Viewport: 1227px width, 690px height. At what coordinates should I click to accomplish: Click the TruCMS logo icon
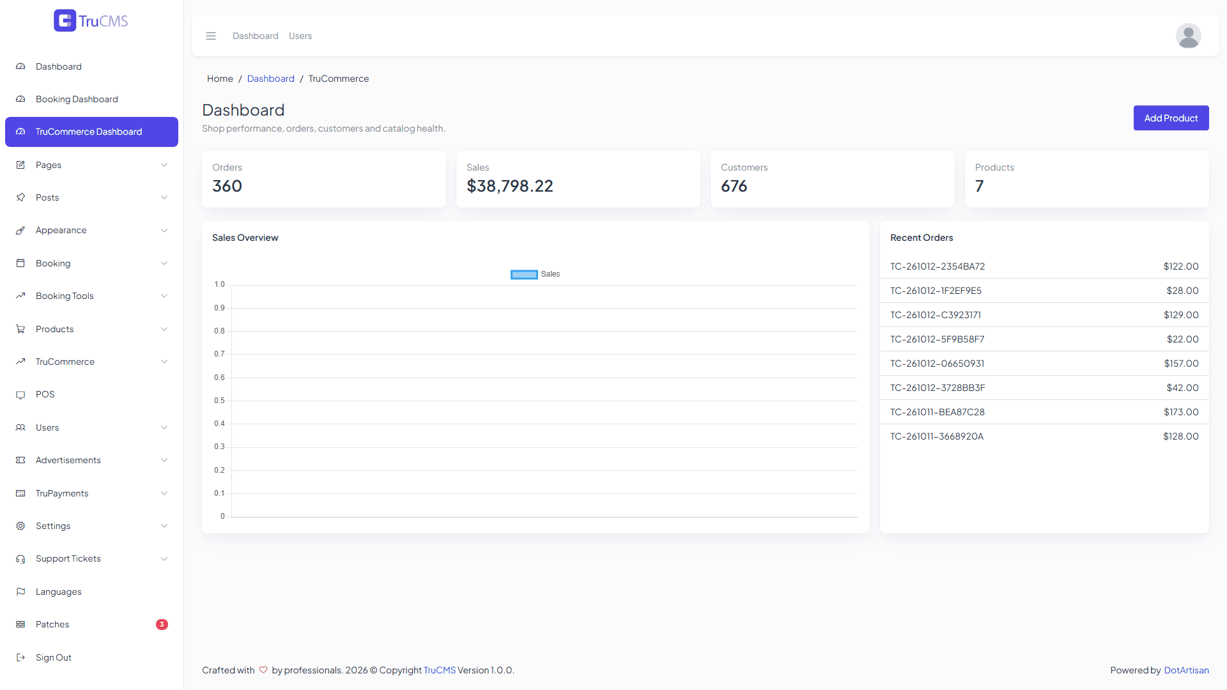(65, 20)
